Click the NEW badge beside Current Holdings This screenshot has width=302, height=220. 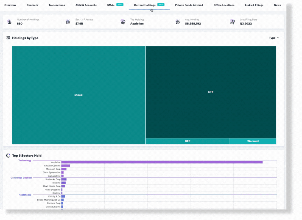pyautogui.click(x=161, y=5)
